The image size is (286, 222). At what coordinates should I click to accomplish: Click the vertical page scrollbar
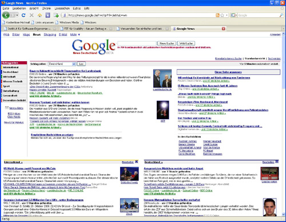[x=284, y=124]
